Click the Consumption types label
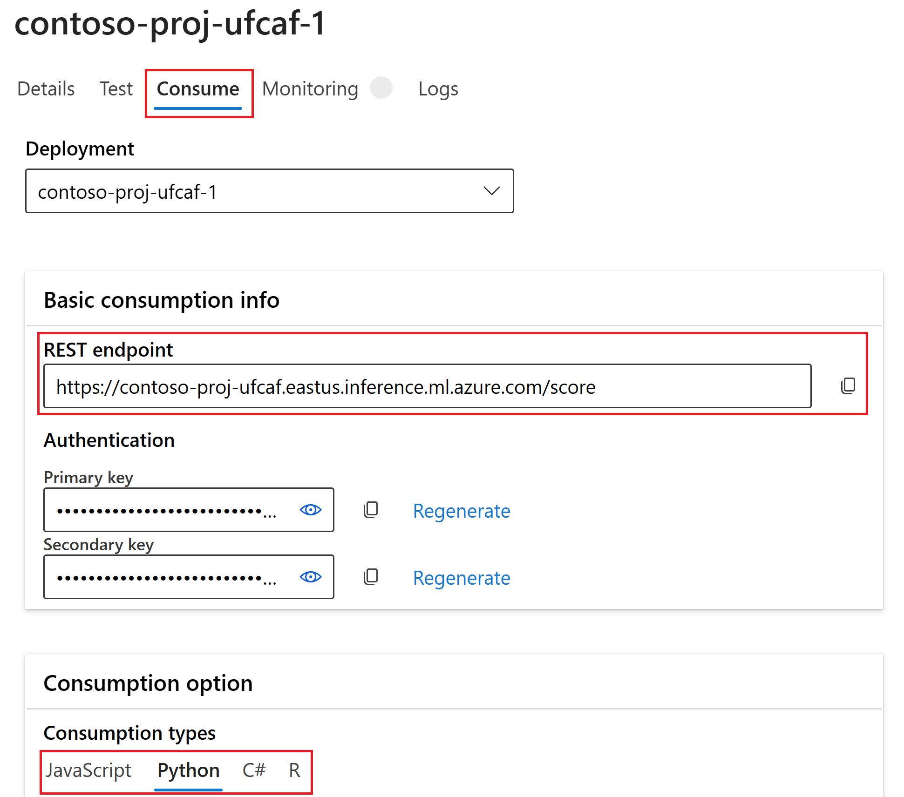904x797 pixels. (x=129, y=733)
